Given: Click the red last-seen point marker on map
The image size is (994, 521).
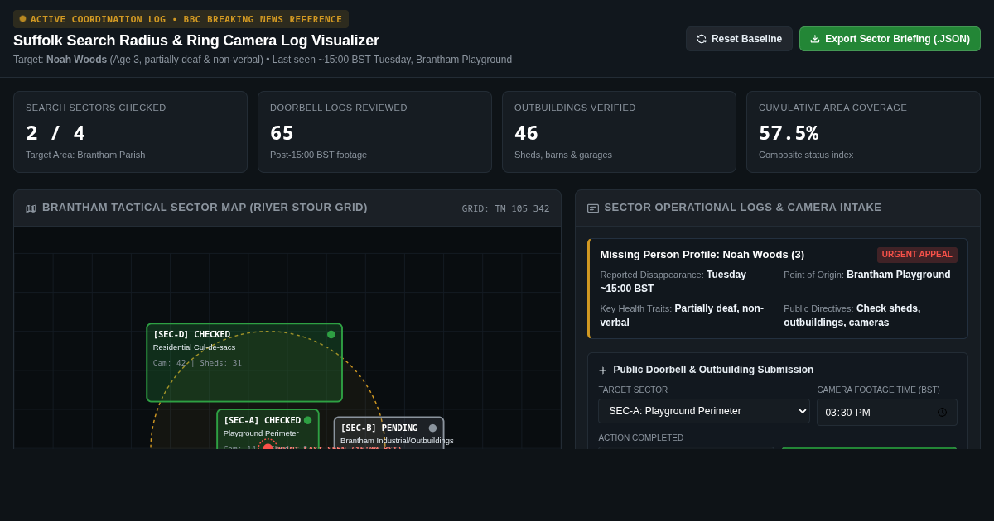Looking at the screenshot, I should (268, 447).
